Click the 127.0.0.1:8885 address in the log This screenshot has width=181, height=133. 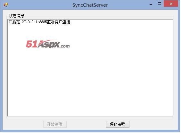(33, 22)
